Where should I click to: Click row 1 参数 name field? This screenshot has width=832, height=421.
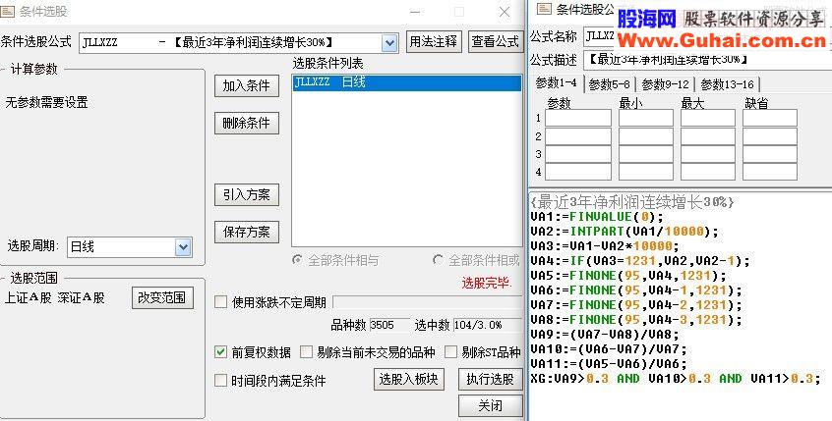coord(578,118)
